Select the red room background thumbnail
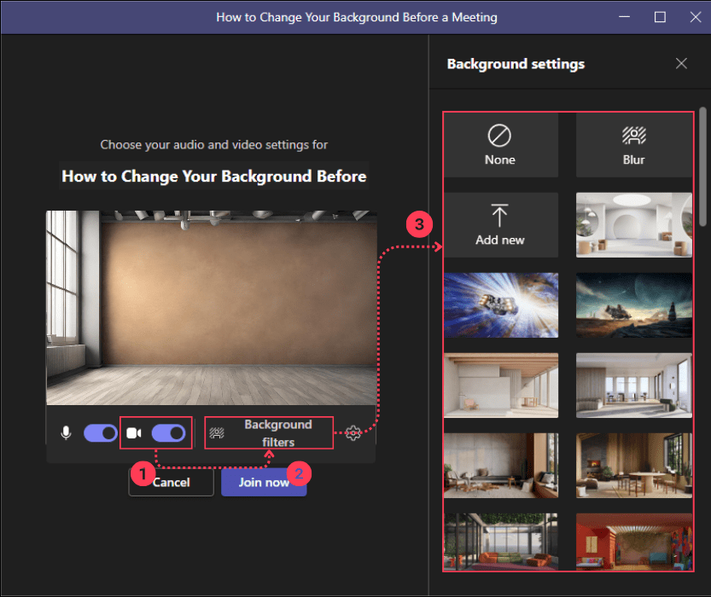Viewport: 711px width, 597px height. coord(633,542)
